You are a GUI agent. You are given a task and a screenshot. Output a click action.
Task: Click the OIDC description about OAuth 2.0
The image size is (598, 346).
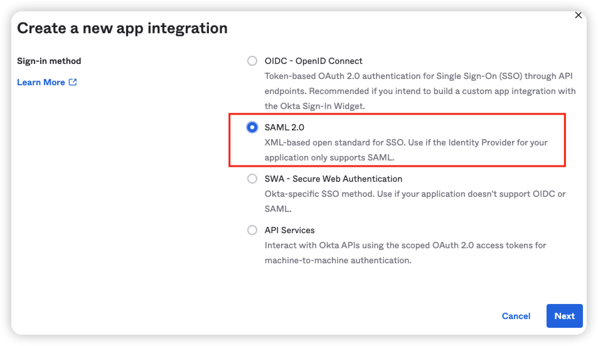pos(420,91)
